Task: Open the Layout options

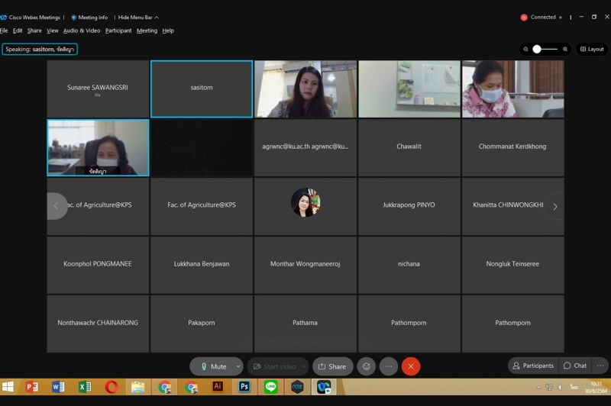Action: (592, 49)
